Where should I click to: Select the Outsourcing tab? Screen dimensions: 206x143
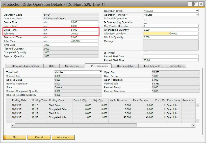click(72, 66)
